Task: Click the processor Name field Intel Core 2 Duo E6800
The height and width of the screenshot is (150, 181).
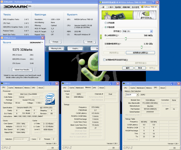Action: (29, 94)
